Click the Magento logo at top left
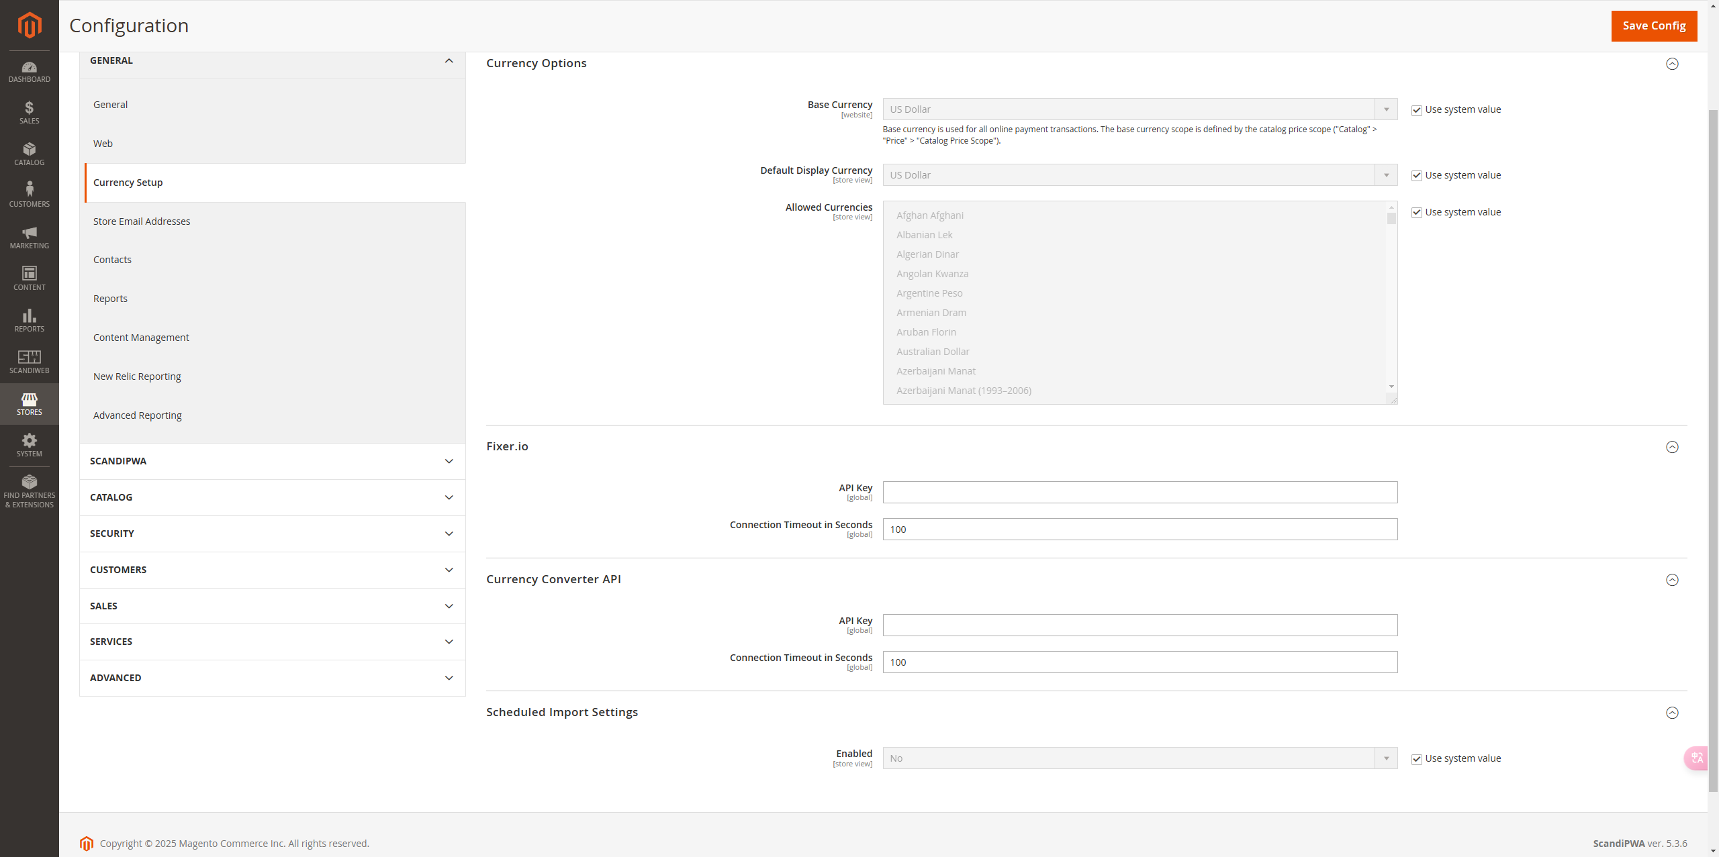The height and width of the screenshot is (857, 1719). point(29,26)
